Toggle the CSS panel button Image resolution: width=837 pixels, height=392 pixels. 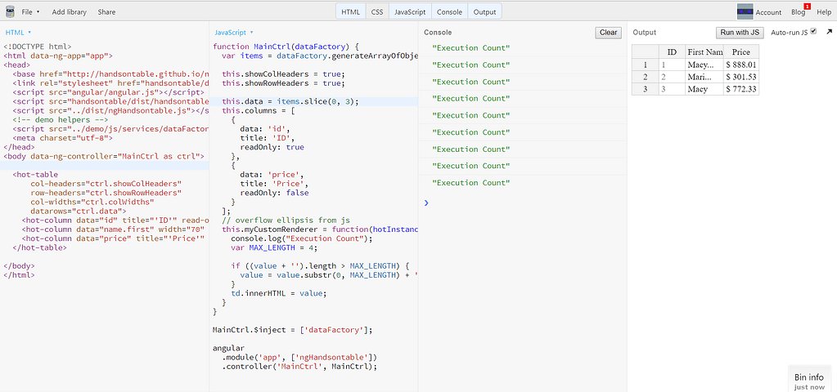click(376, 11)
